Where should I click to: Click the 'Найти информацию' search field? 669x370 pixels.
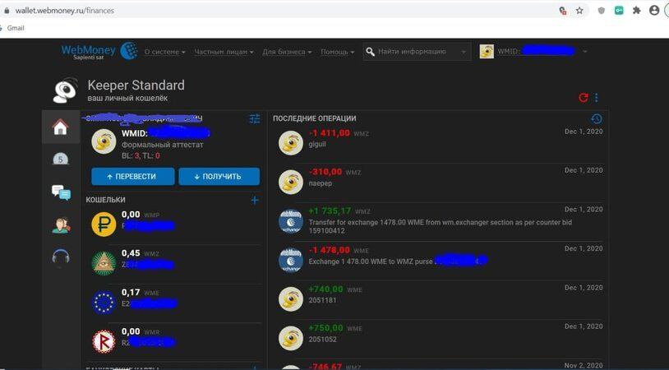click(417, 52)
